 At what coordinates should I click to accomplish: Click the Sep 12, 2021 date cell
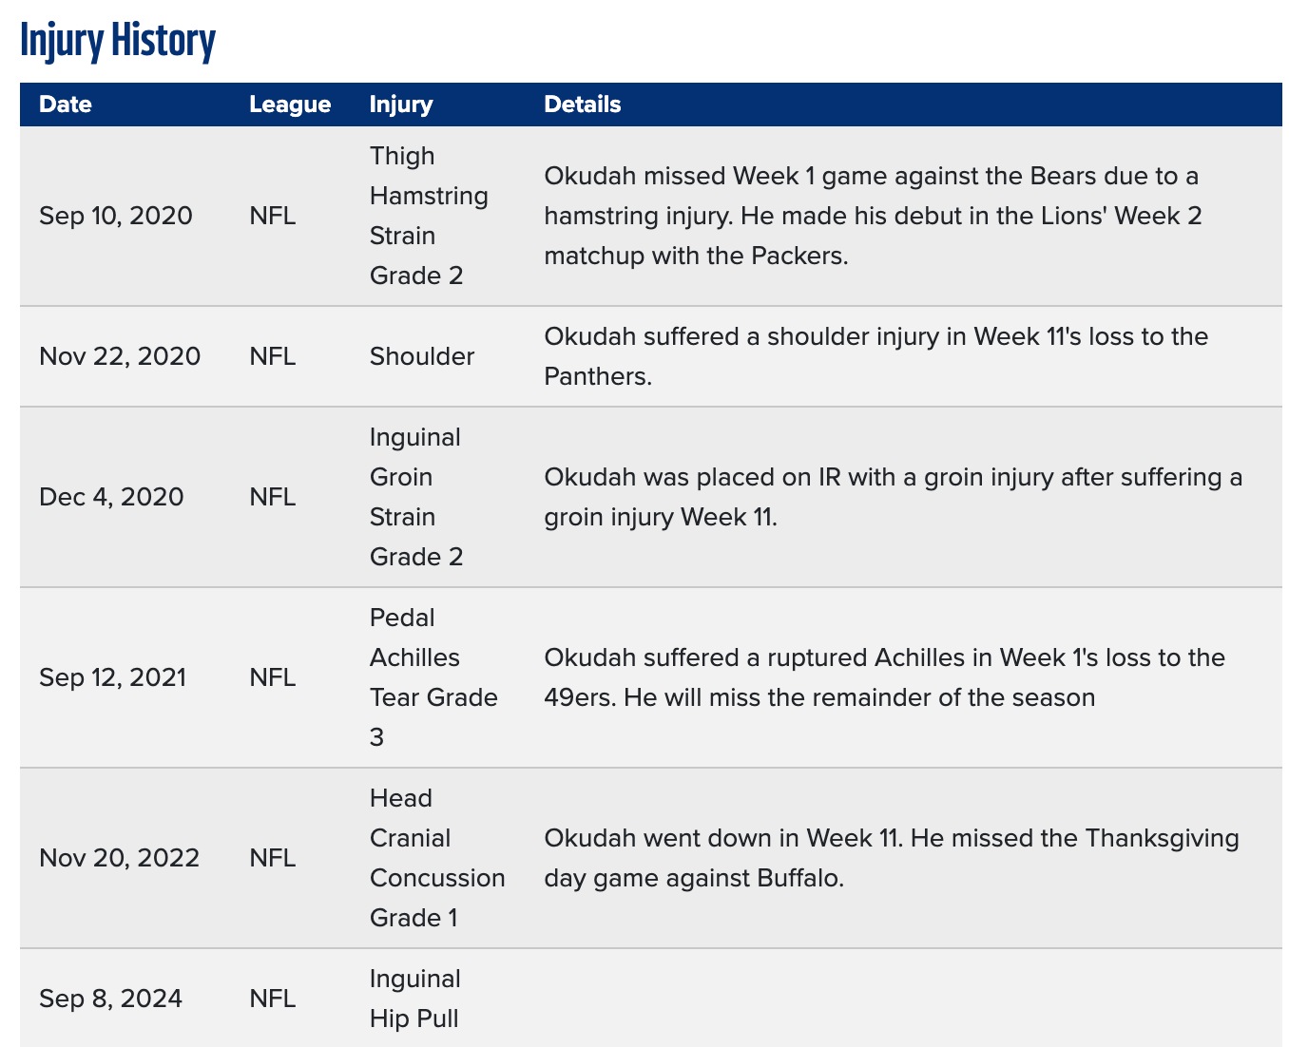click(112, 677)
